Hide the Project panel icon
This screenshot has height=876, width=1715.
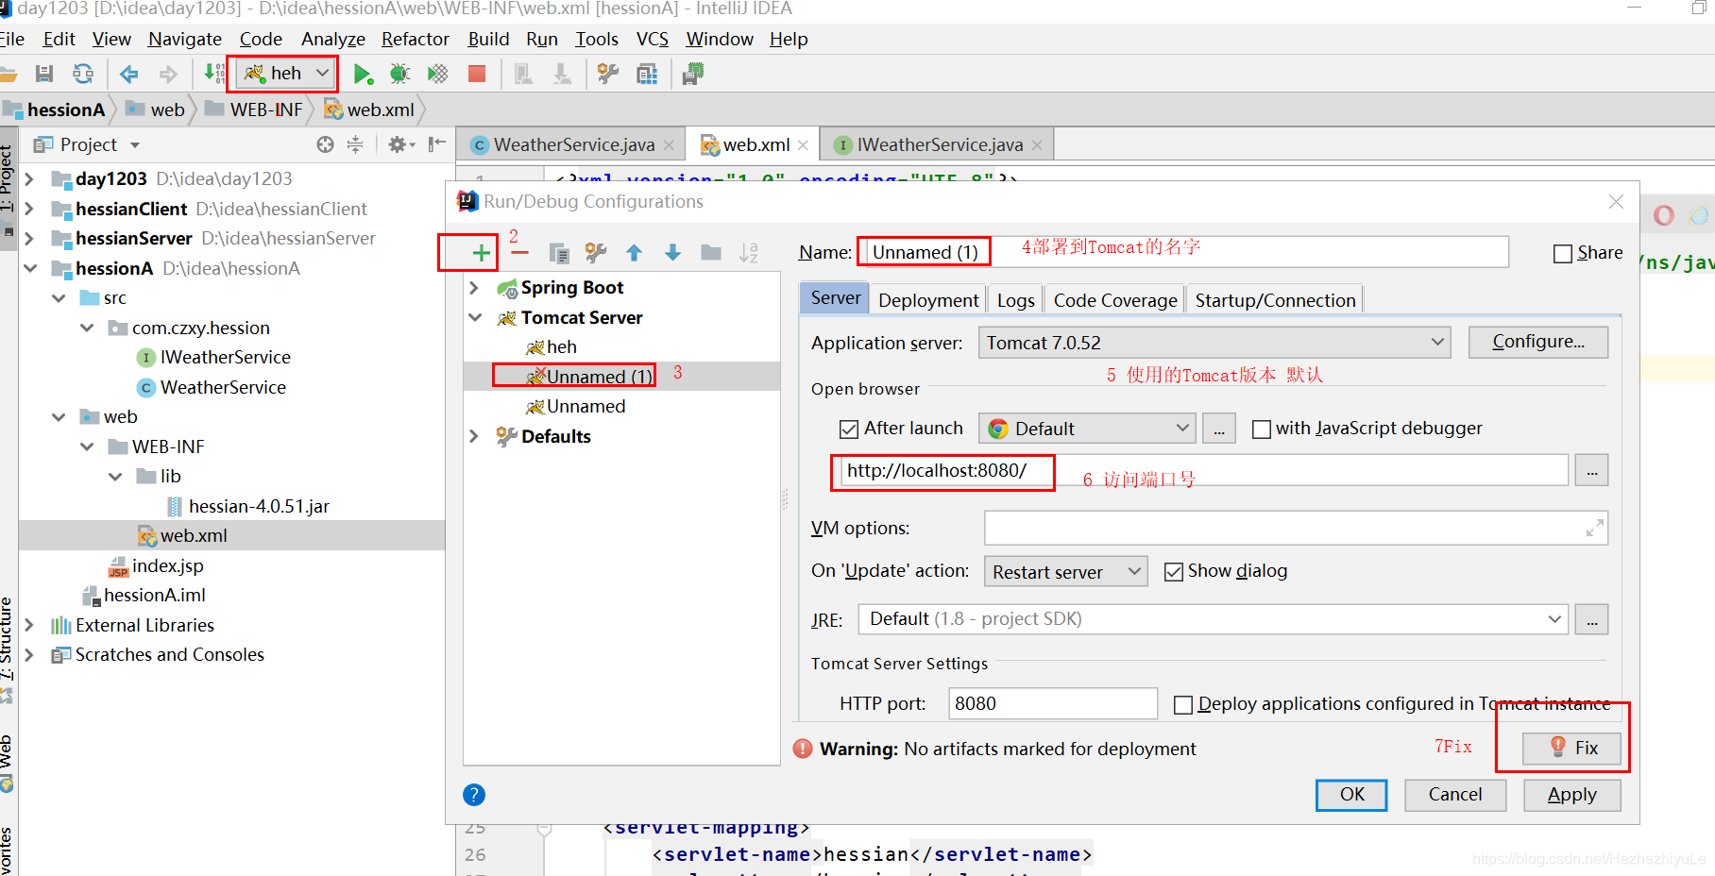coord(436,144)
